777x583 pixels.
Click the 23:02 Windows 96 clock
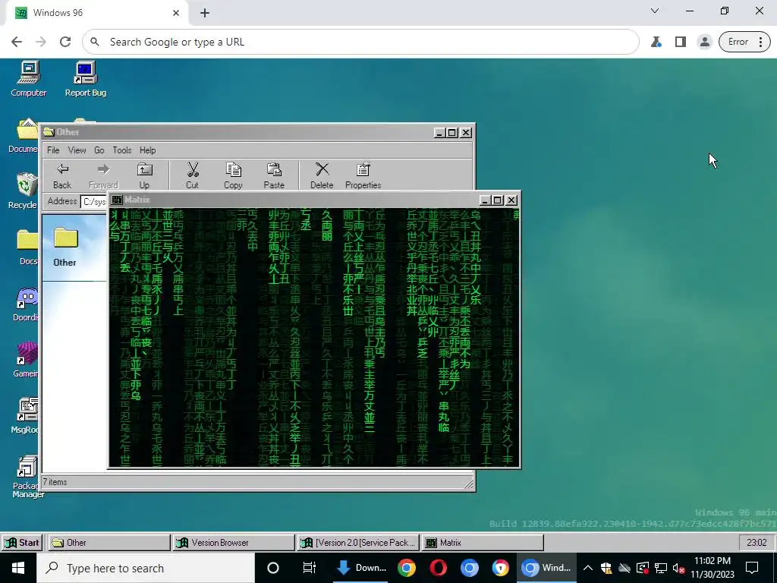click(x=757, y=542)
